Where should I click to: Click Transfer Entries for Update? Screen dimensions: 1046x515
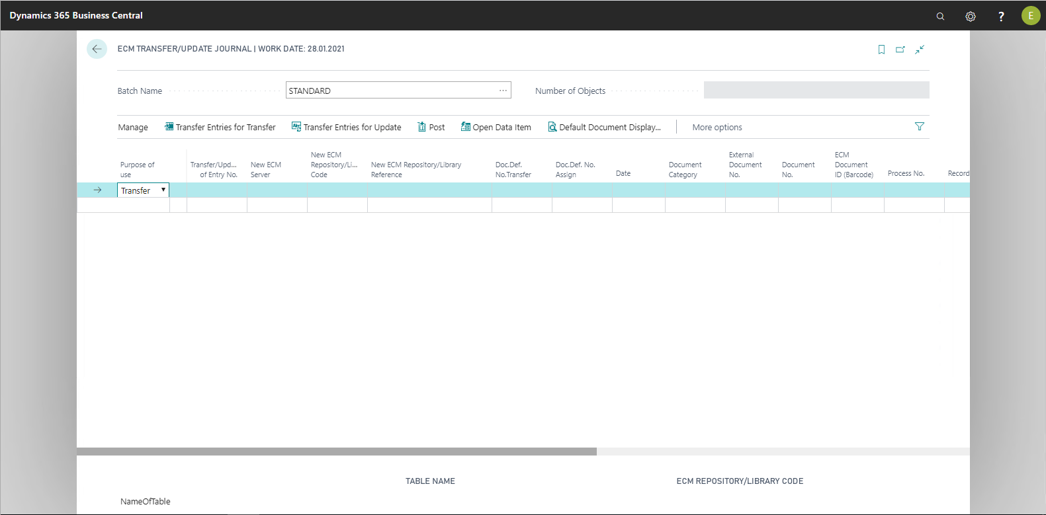coord(347,128)
